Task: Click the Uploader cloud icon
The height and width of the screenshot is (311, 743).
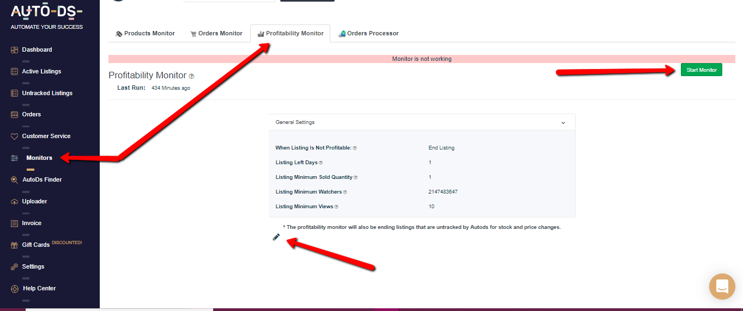Action: click(15, 202)
